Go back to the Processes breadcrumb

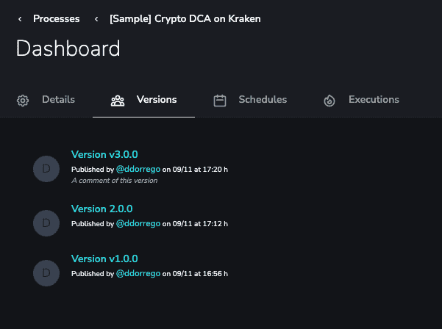(x=57, y=19)
